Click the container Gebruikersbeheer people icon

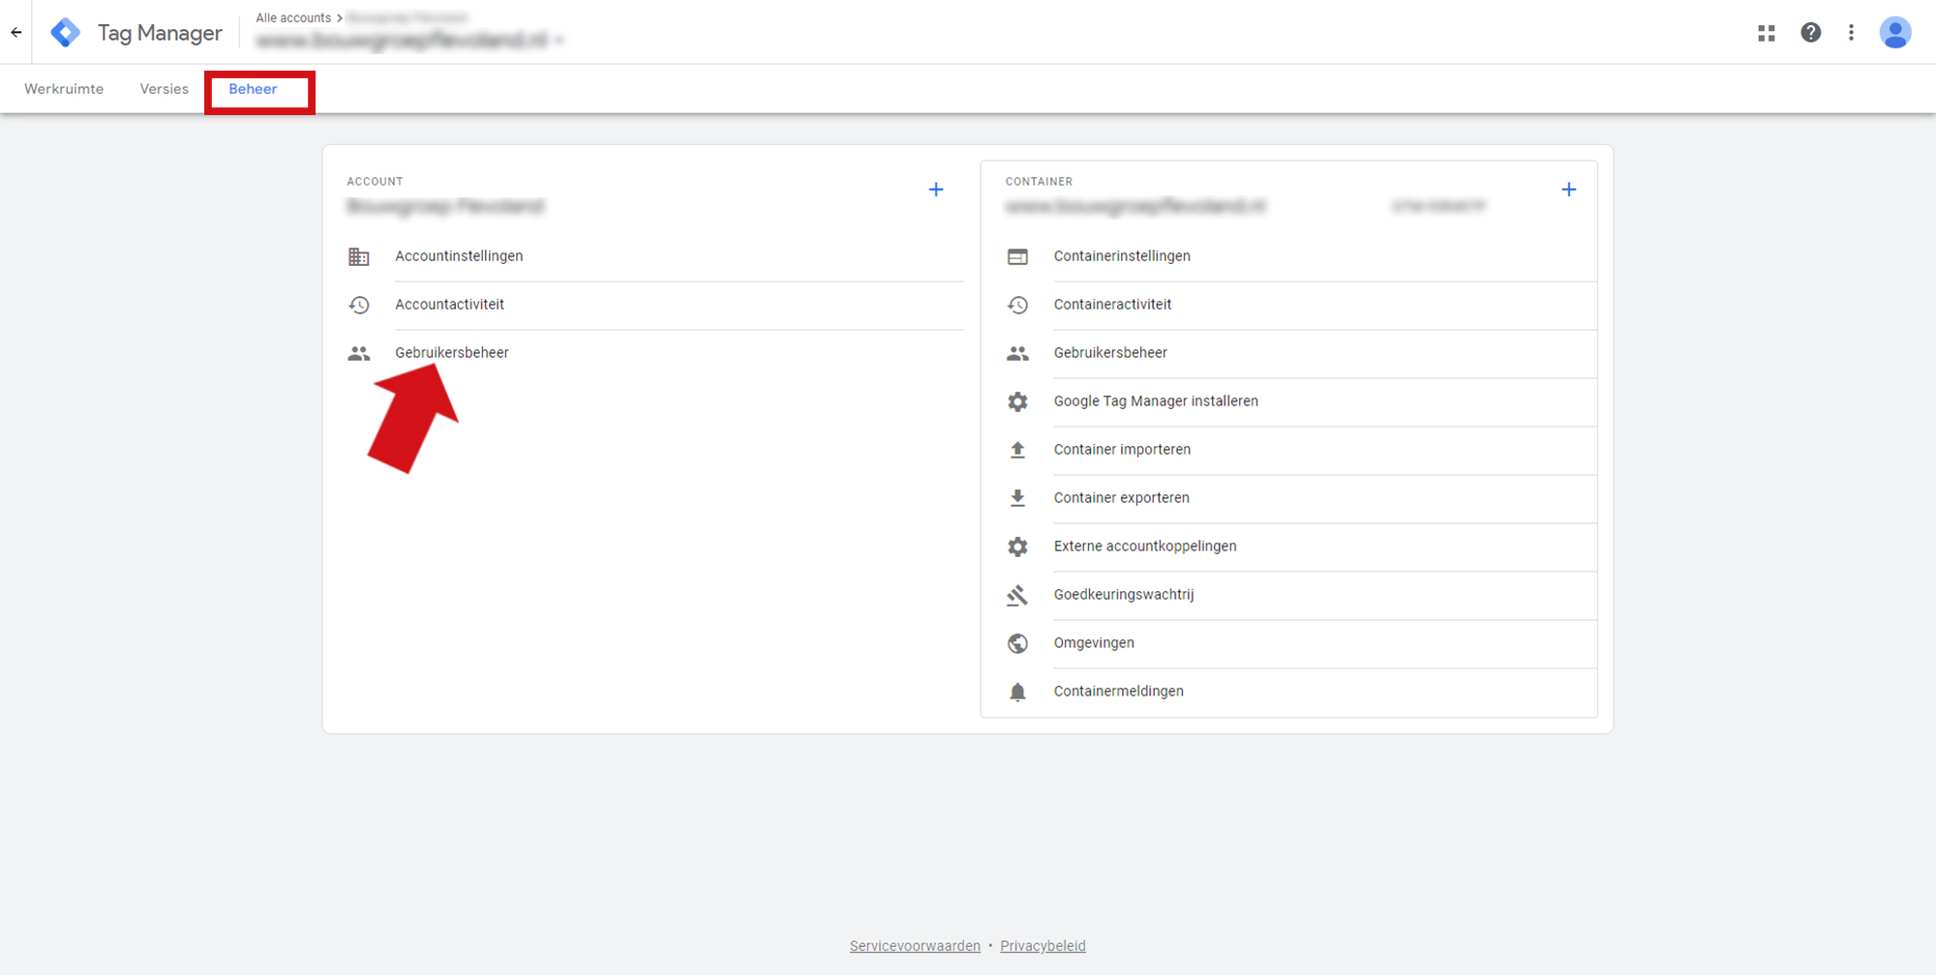[x=1017, y=353]
